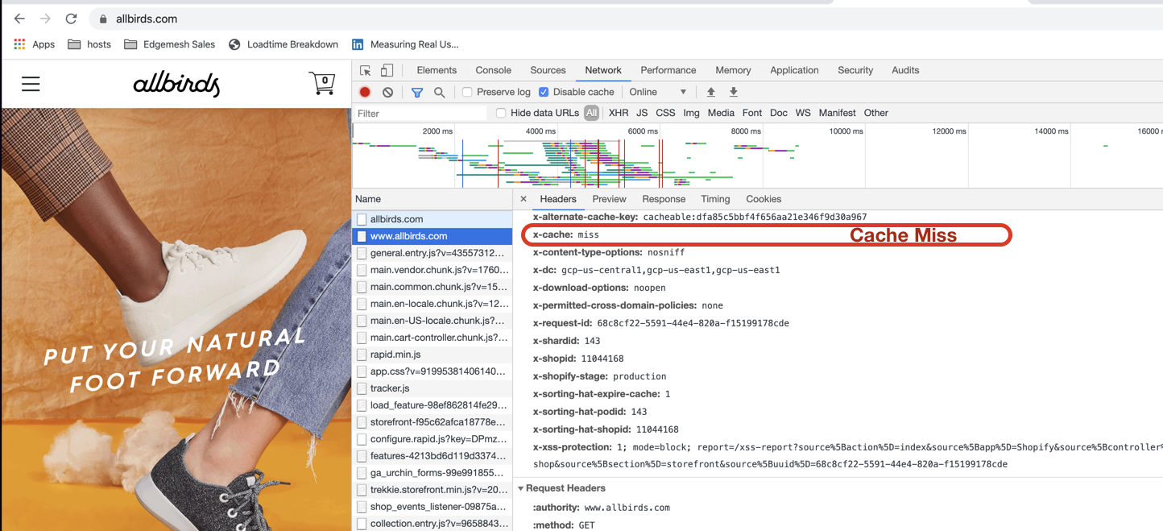This screenshot has height=531, width=1163.
Task: Click the Export HAR download icon
Action: [x=734, y=92]
